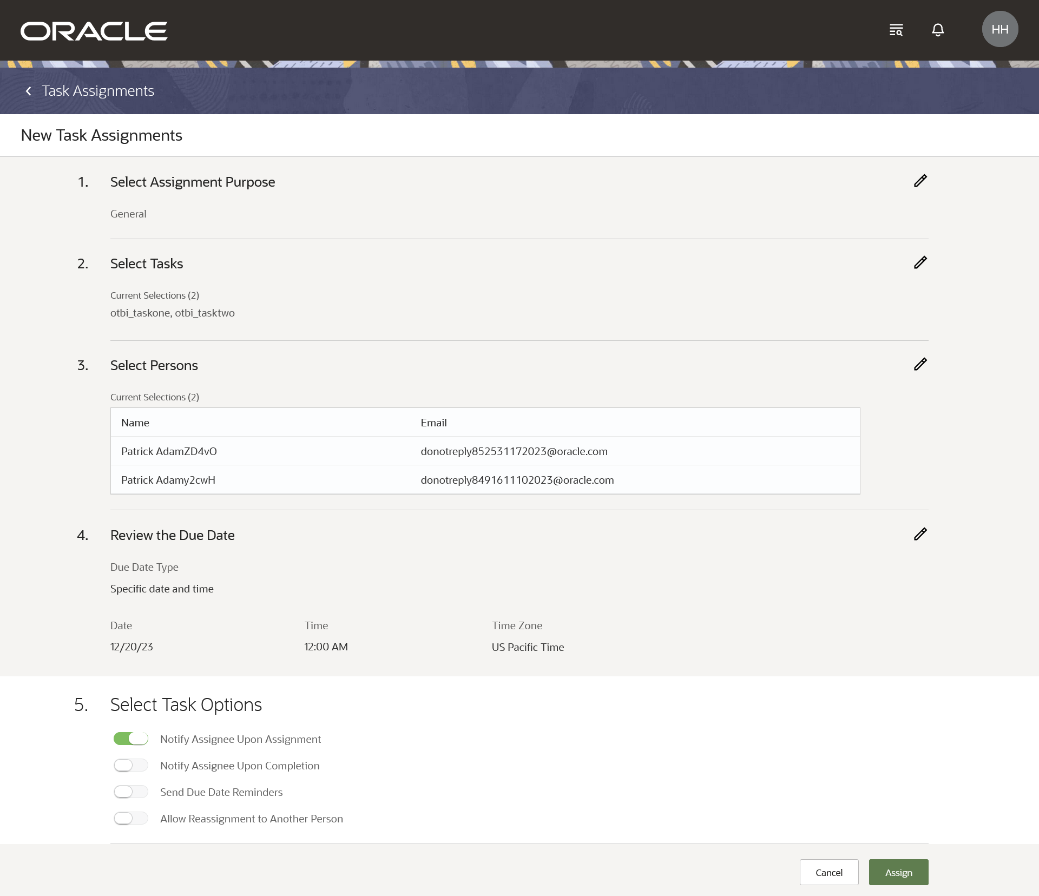Click the Oracle logo
Screen dimensions: 1039x896
pyautogui.click(x=94, y=31)
